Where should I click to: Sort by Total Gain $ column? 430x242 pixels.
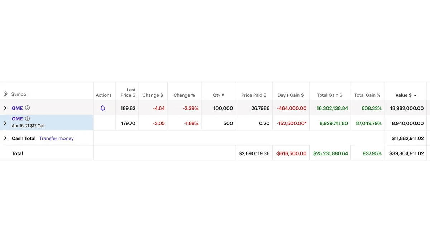coord(330,95)
